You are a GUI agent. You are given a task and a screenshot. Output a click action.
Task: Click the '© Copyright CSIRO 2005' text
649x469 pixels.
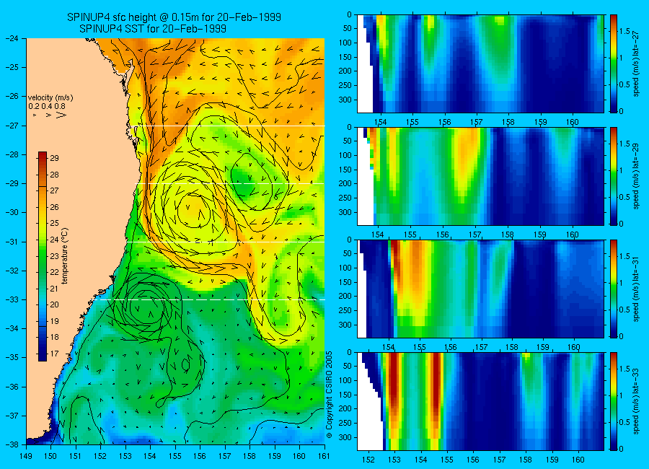330,395
